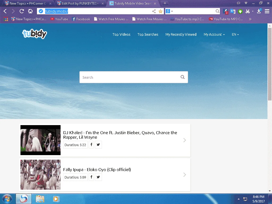Open My Recently Viewed
This screenshot has width=272, height=204.
pos(181,34)
